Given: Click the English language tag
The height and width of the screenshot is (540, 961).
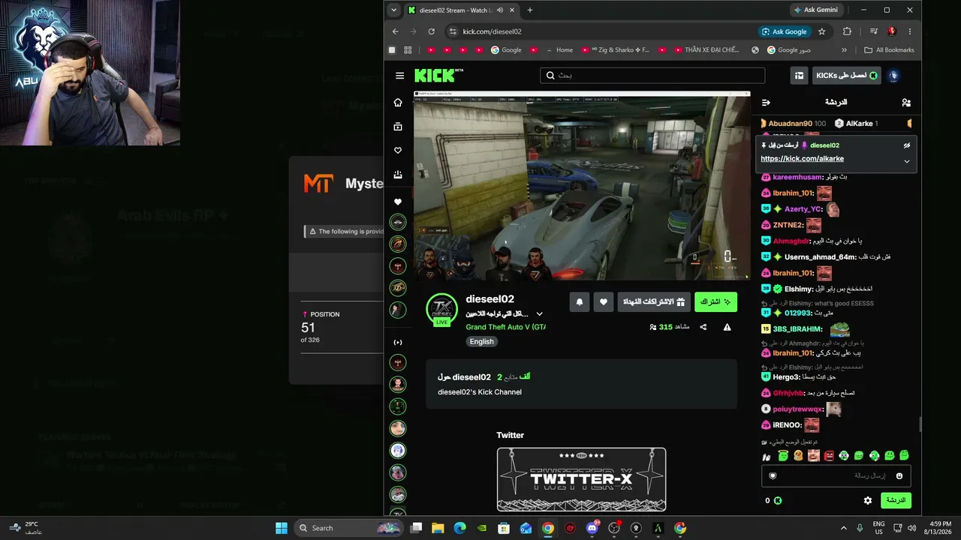Looking at the screenshot, I should [481, 341].
